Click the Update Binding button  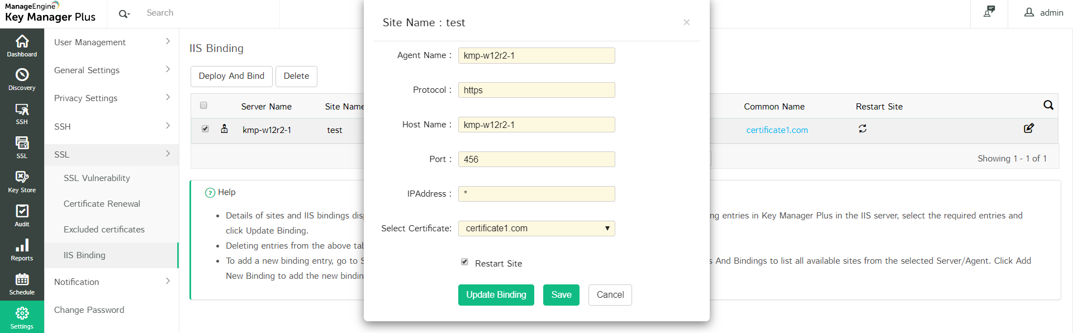(496, 295)
